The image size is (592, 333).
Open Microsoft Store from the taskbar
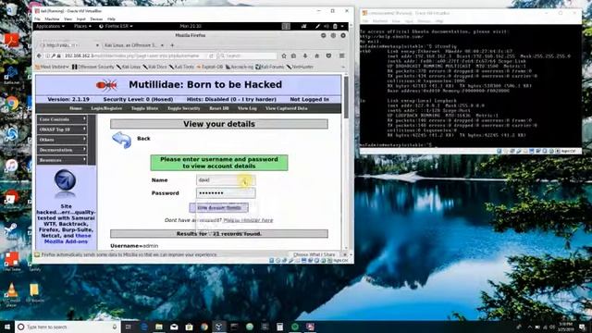189,327
